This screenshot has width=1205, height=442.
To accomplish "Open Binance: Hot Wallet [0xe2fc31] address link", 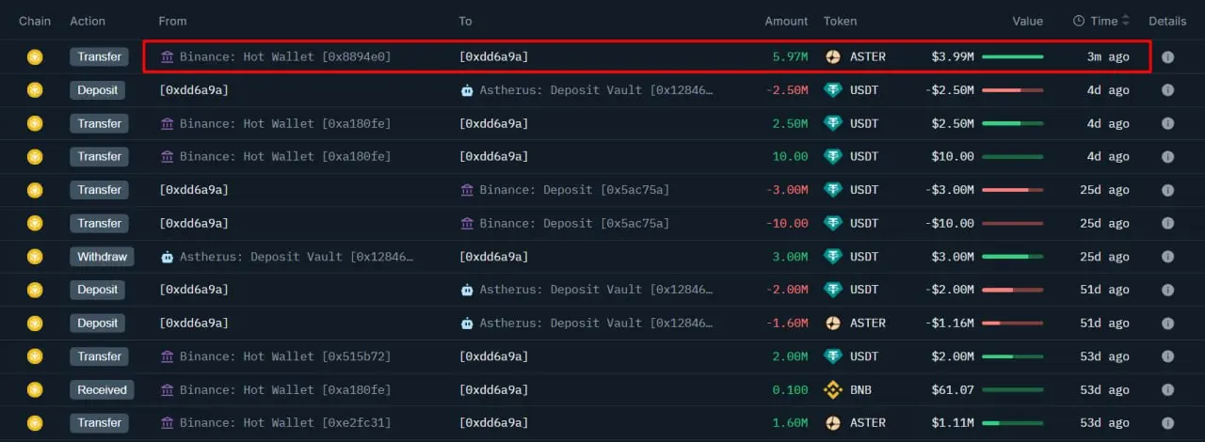I will click(x=284, y=423).
